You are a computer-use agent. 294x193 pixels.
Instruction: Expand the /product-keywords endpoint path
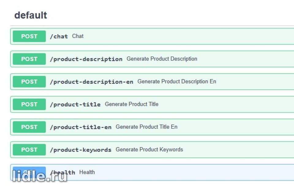(81, 150)
